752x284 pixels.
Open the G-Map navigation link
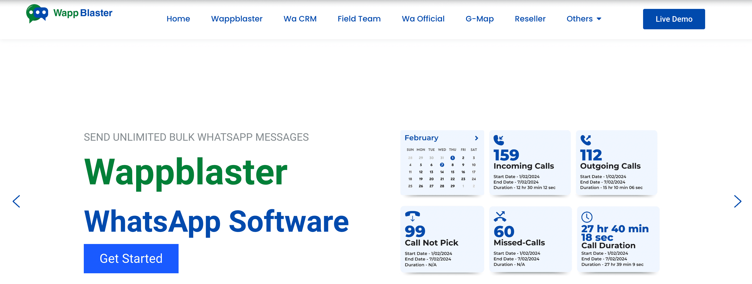479,19
